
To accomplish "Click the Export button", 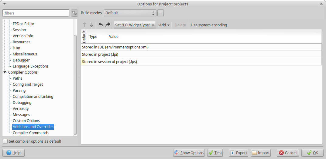I will point(238,153).
